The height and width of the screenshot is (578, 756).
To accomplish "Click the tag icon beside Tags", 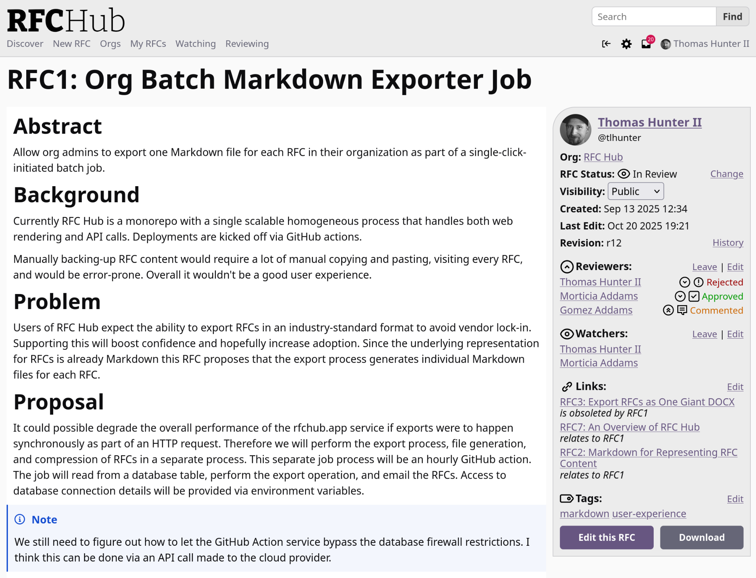I will click(x=566, y=499).
